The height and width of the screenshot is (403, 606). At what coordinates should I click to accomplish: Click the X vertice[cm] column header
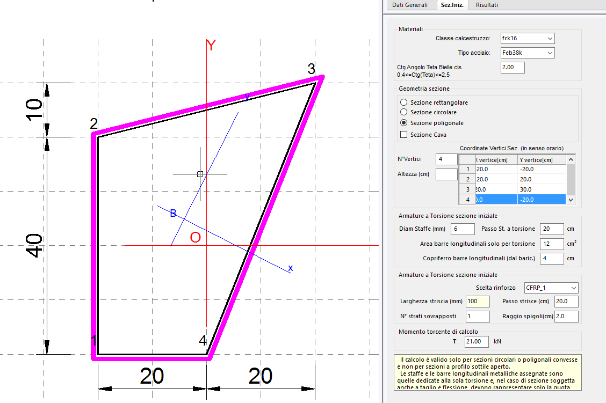(496, 160)
